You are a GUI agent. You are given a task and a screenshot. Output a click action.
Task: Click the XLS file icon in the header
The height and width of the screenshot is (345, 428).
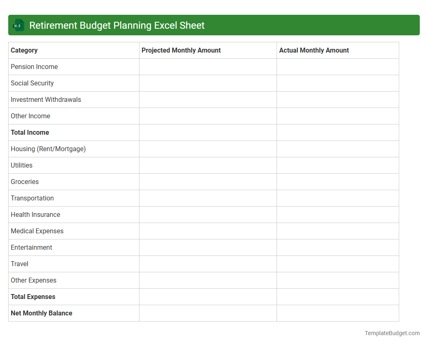[x=18, y=25]
